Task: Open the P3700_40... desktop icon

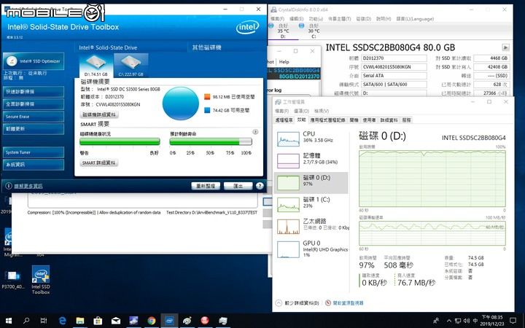Action: point(12,280)
